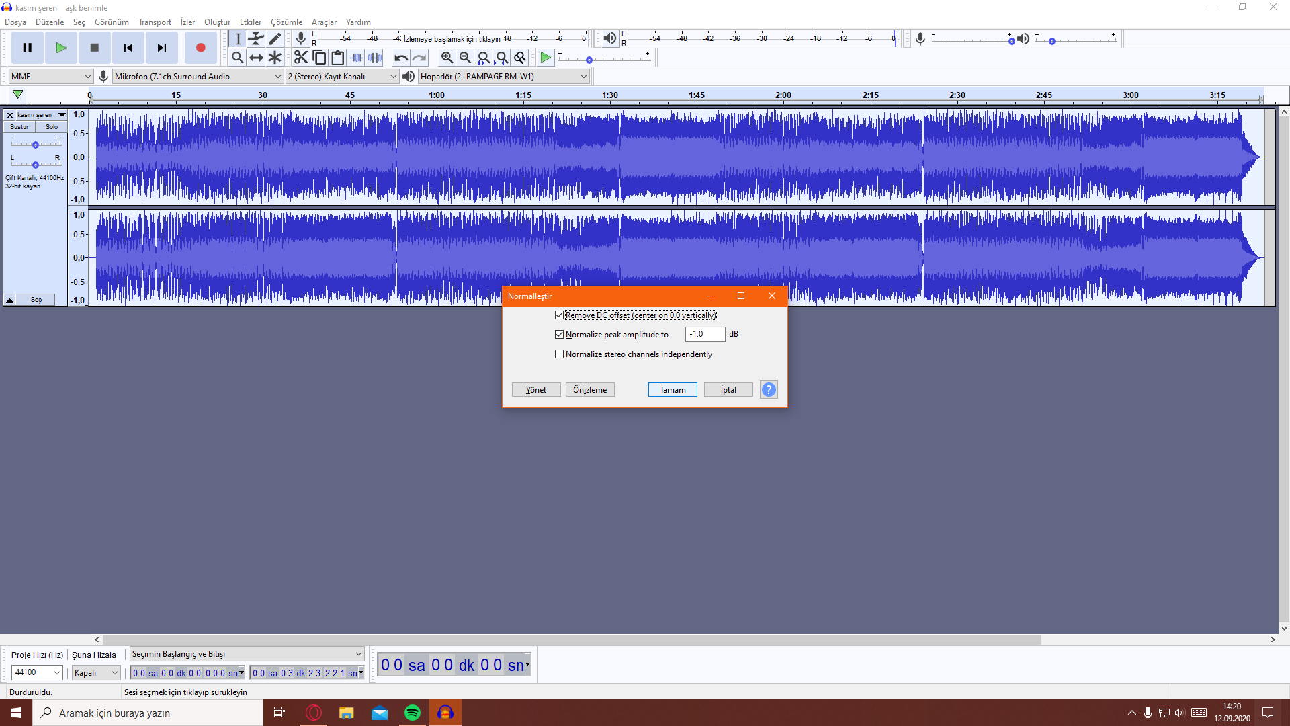This screenshot has width=1290, height=726.
Task: Open the timeline pinned play head options
Action: pyautogui.click(x=18, y=95)
